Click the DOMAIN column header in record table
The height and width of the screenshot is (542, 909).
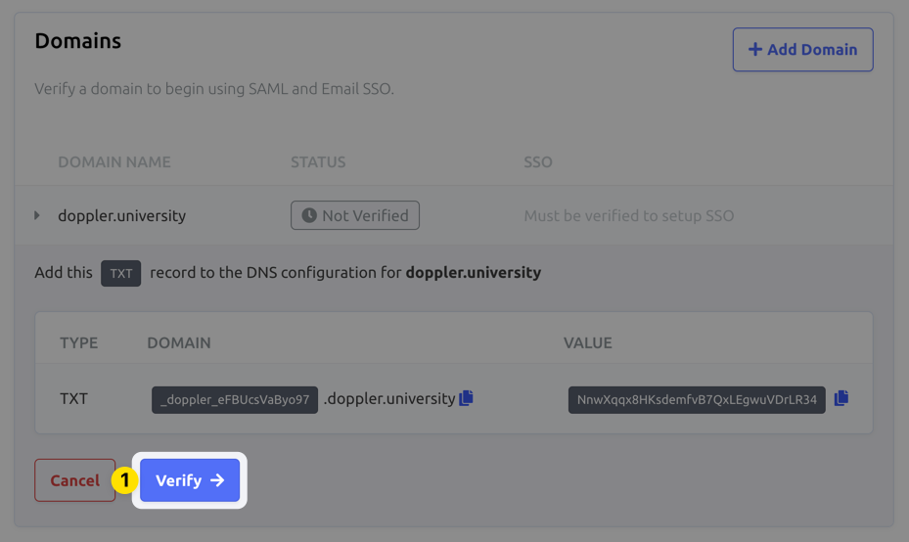click(x=178, y=342)
